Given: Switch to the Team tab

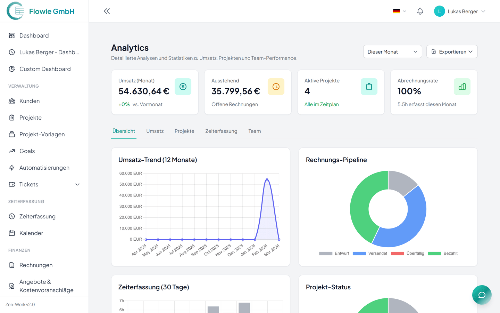Looking at the screenshot, I should (255, 131).
